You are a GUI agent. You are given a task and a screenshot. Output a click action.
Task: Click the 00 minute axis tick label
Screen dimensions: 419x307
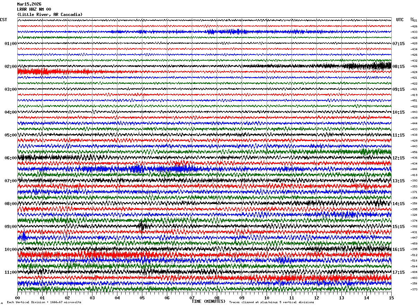point(18,298)
